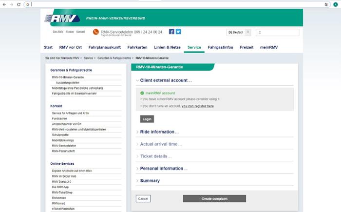341x212 pixels.
Task: Open the Kontakt top link
Action: coord(80,32)
